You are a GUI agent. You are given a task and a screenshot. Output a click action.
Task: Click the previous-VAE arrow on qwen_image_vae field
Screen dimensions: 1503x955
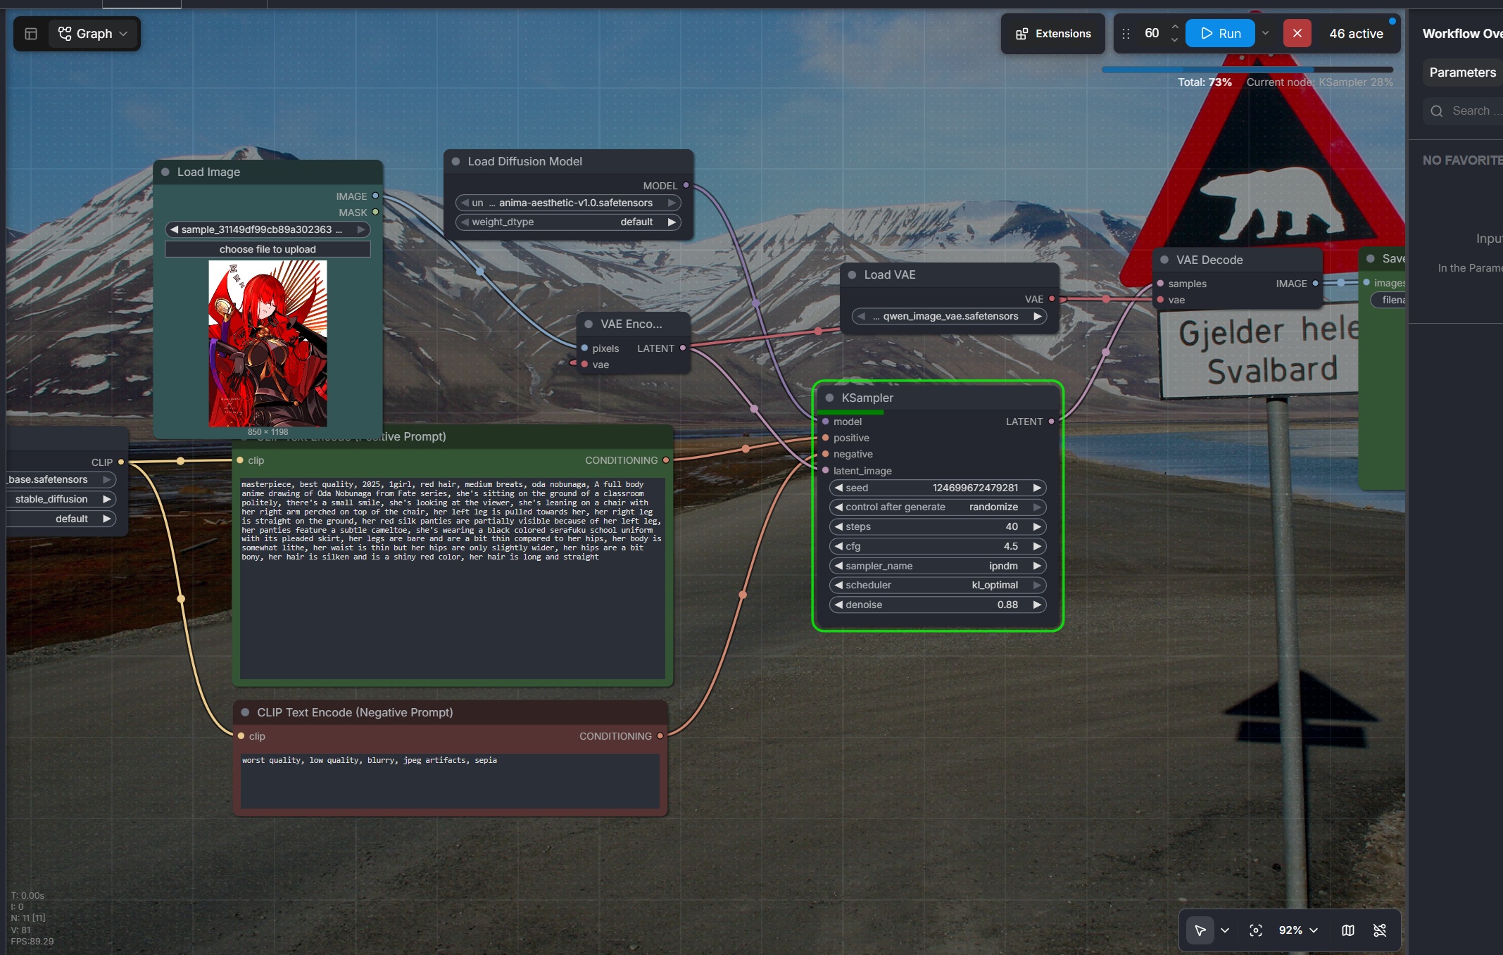[x=860, y=316]
